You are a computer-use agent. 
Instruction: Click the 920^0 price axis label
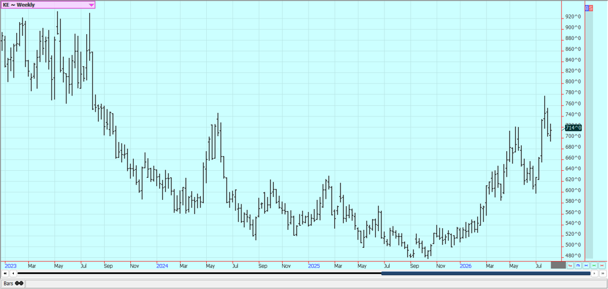(x=573, y=17)
